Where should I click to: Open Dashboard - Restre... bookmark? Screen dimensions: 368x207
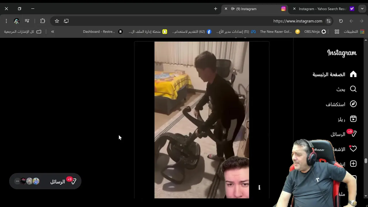pyautogui.click(x=103, y=32)
